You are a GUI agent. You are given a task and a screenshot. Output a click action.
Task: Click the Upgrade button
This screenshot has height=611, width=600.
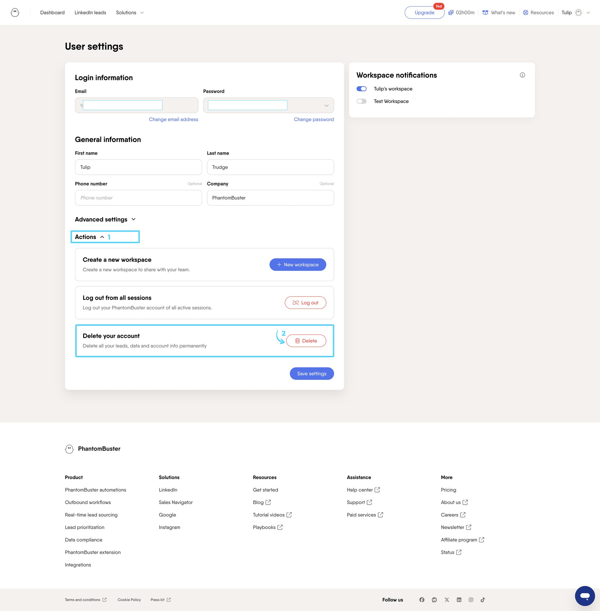point(424,13)
